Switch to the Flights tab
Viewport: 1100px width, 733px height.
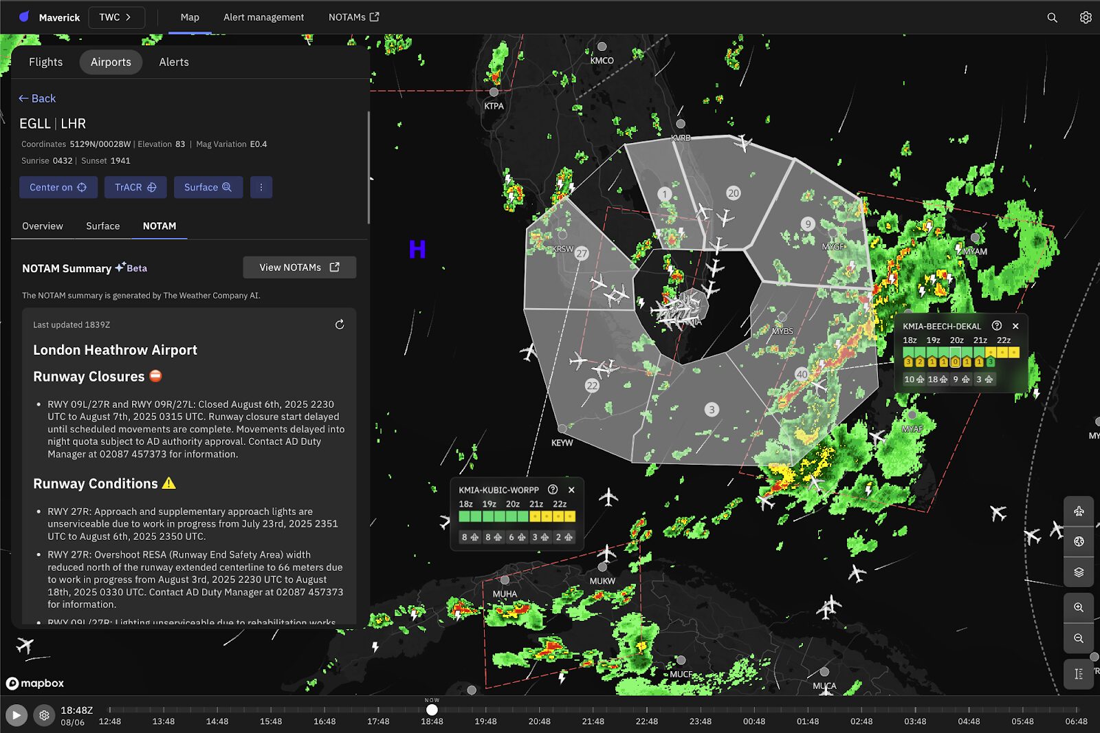[45, 62]
